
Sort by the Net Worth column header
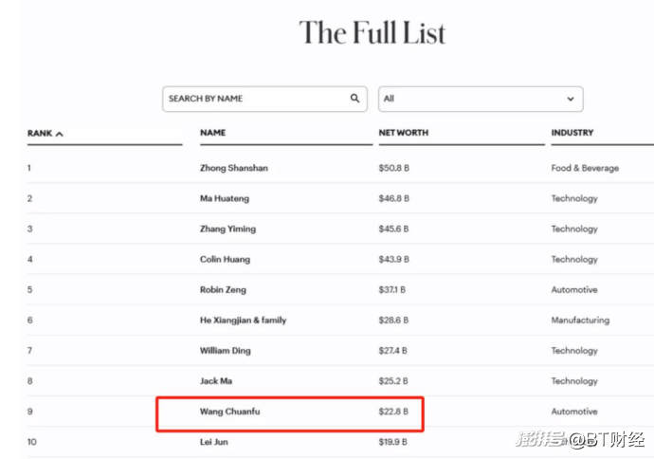[x=403, y=133]
